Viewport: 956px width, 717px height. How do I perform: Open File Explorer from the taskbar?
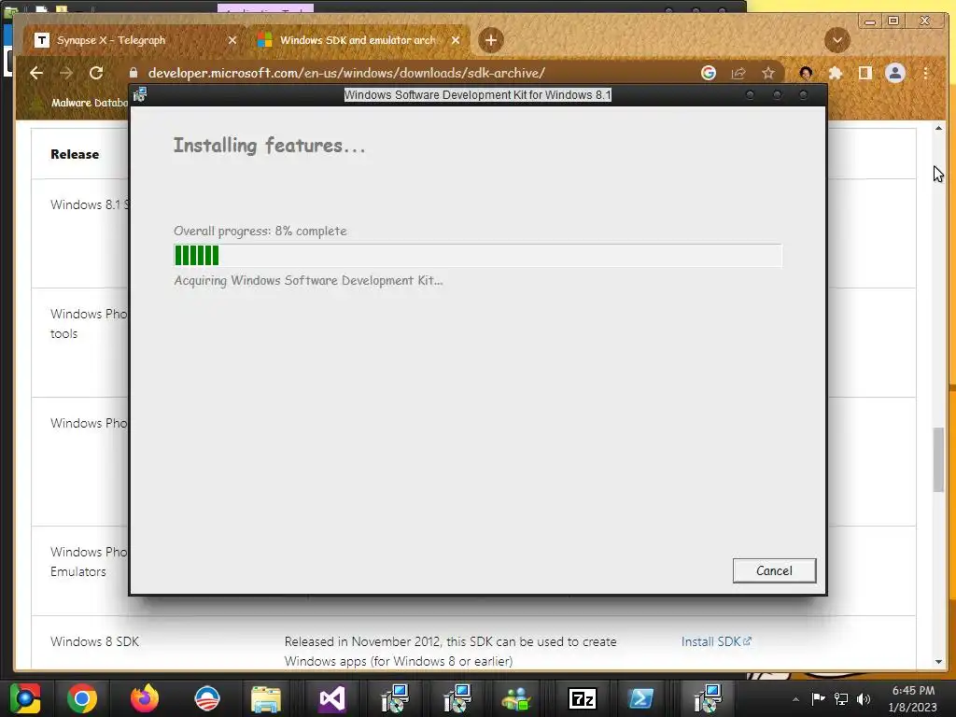click(x=266, y=698)
